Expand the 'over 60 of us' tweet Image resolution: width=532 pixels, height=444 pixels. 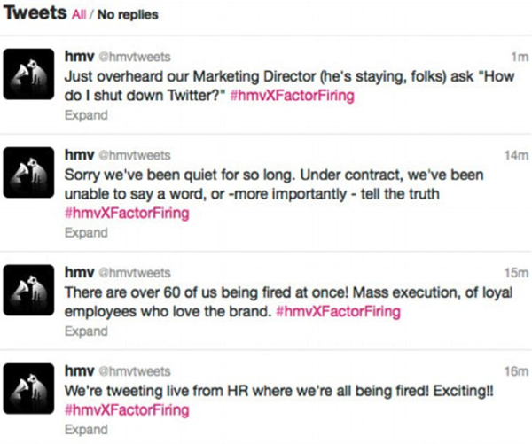point(86,331)
